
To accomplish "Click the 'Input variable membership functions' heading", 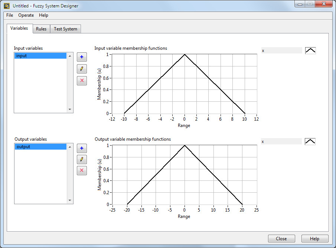I will point(131,48).
